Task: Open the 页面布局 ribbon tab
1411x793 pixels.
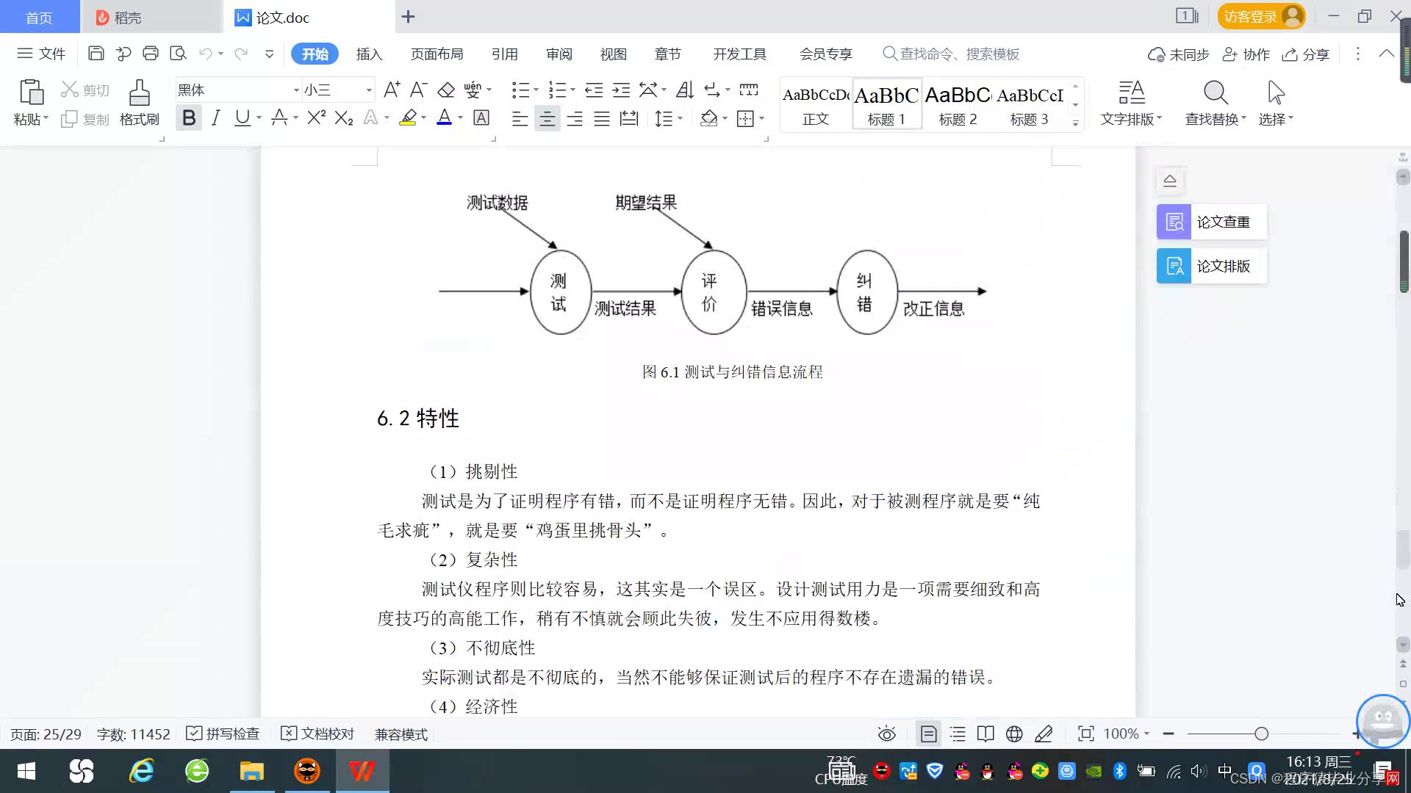Action: [437, 54]
